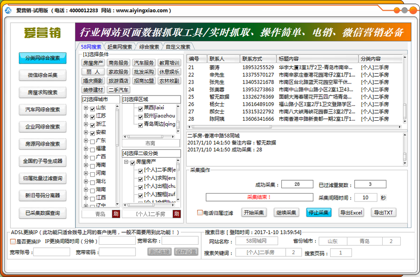
Task: Click the 标题内容 column header
Action: [x=318, y=59]
